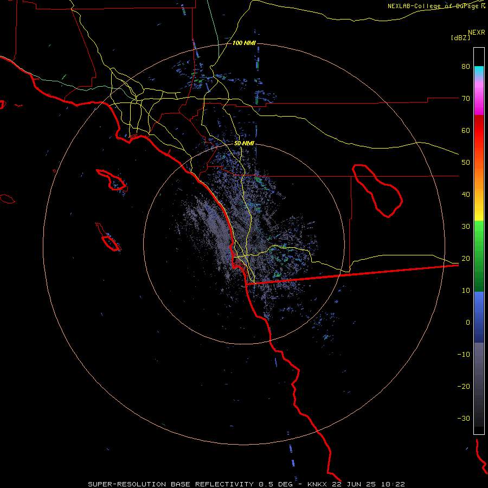
Task: Click the magenta-pink section of color bar
Action: (x=479, y=97)
